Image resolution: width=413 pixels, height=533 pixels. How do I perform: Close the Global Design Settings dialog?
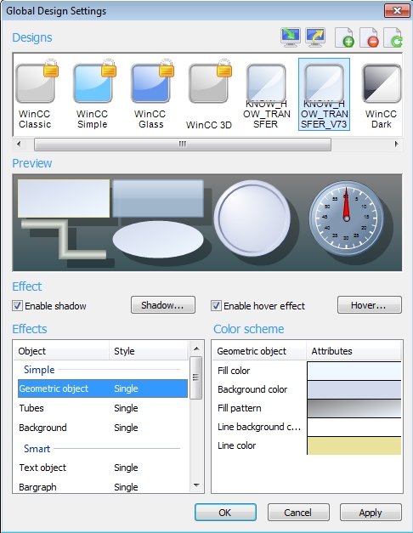point(397,10)
